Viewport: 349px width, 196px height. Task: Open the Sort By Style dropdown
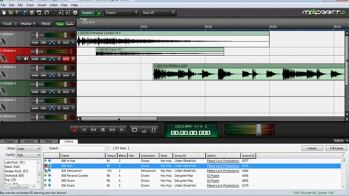pyautogui.click(x=28, y=155)
